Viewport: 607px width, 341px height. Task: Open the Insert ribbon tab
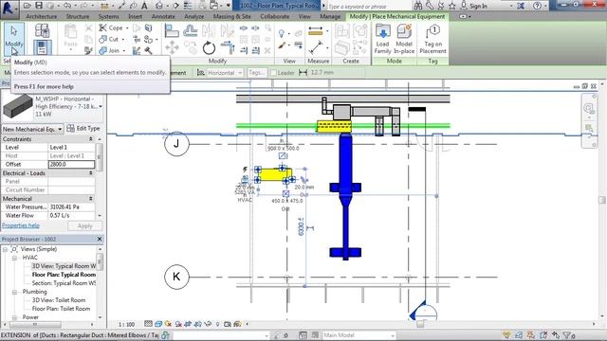tap(135, 17)
